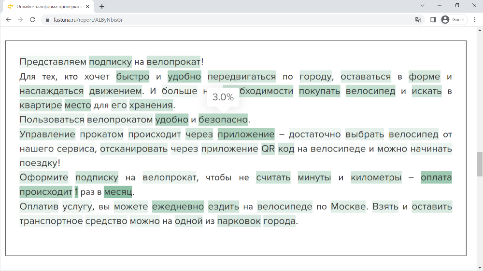Click the page vertical scrollbar thumb
The height and width of the screenshot is (271, 483).
tap(480, 164)
